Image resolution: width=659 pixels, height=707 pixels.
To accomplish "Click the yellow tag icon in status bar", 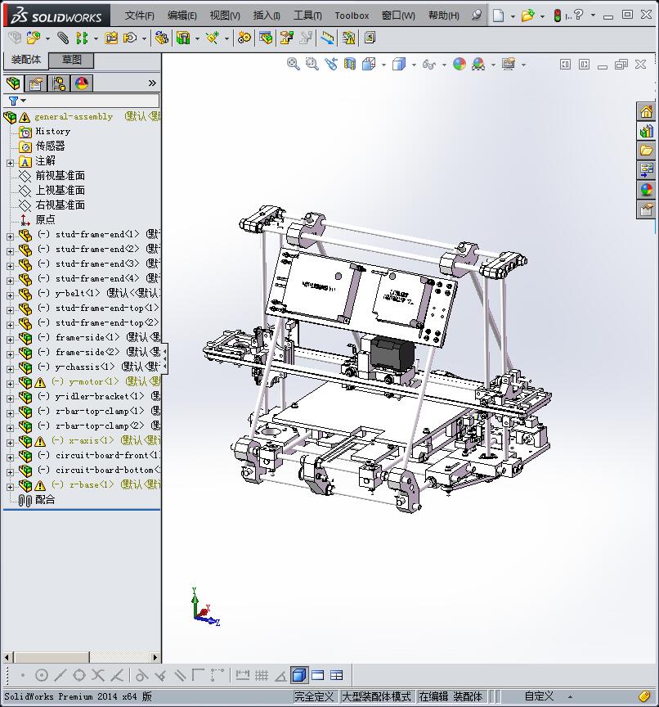I will click(644, 696).
